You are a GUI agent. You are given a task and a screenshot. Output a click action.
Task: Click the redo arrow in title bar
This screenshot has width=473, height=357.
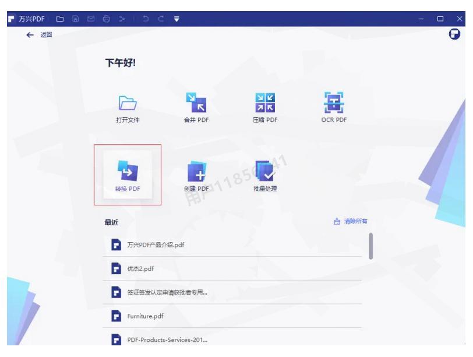point(161,19)
